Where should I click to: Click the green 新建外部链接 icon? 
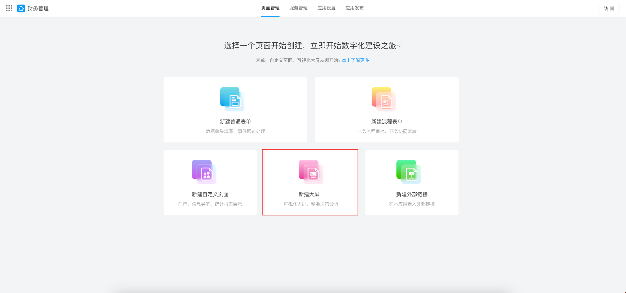pyautogui.click(x=409, y=172)
